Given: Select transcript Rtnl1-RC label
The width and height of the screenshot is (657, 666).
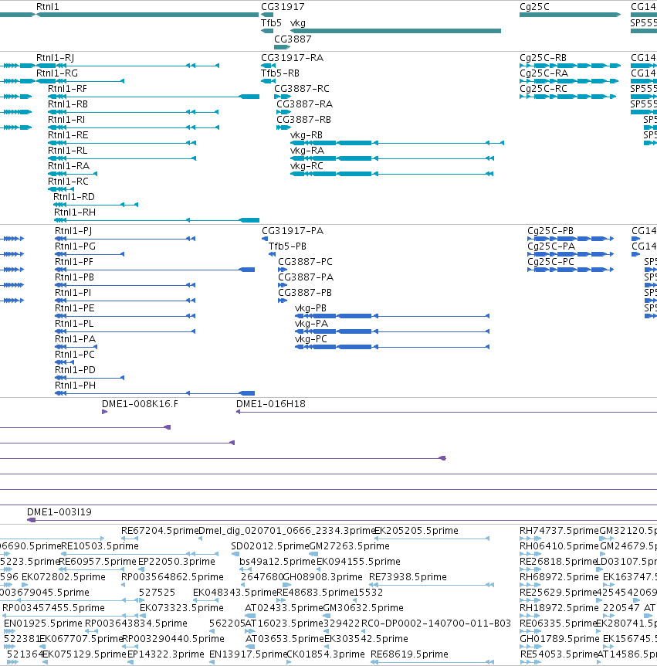Looking at the screenshot, I should pyautogui.click(x=69, y=182).
